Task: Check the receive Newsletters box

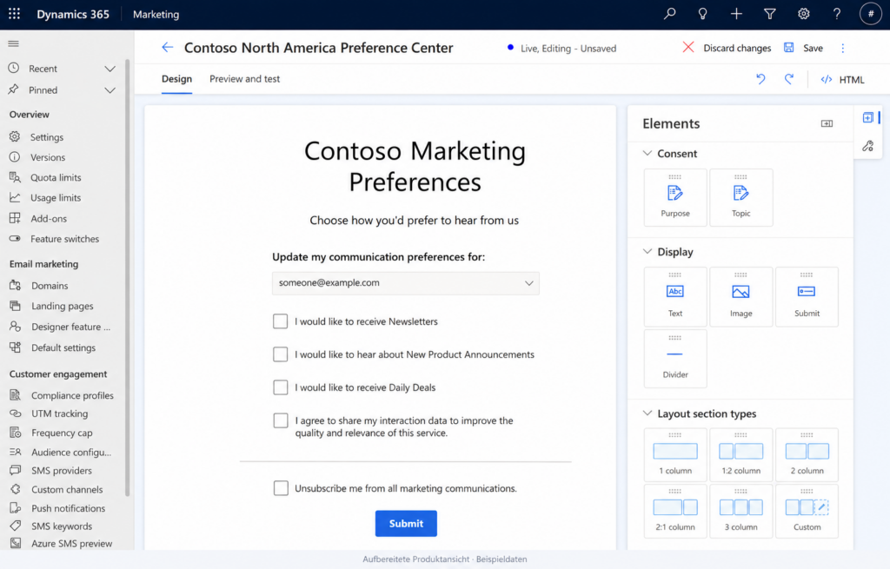Action: (281, 321)
